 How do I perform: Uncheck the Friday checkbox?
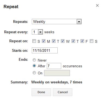pos(82,41)
